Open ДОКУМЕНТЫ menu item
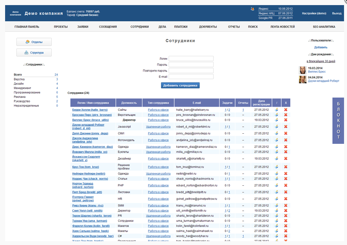This screenshot has height=245, width=347. (208, 27)
